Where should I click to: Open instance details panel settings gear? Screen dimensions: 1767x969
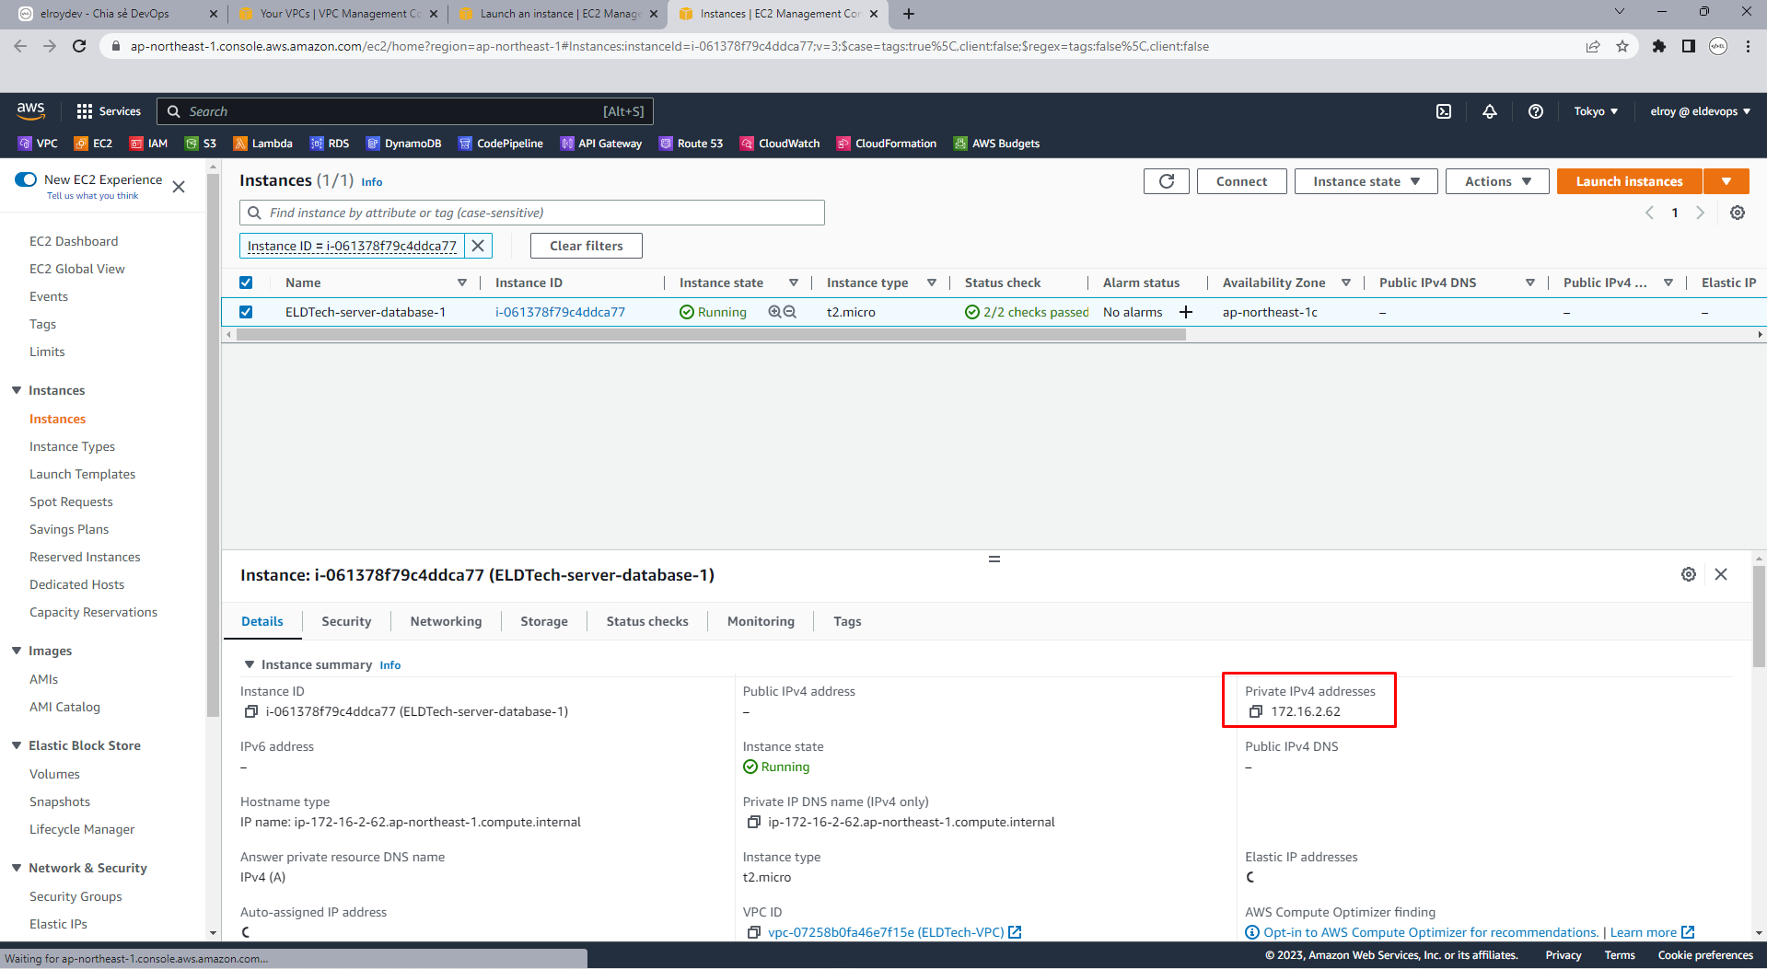tap(1689, 574)
